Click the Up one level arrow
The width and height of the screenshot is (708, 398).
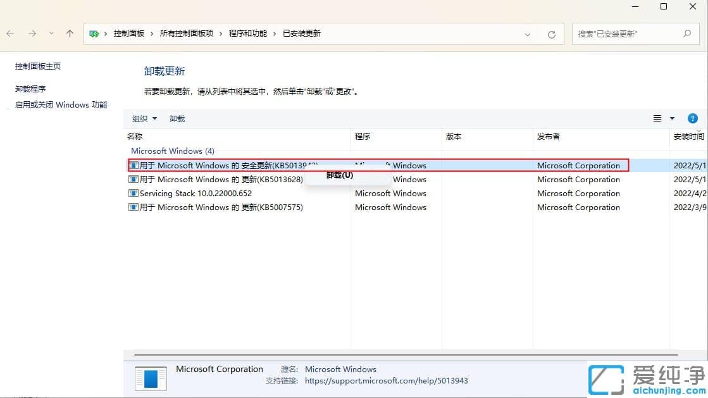[69, 33]
